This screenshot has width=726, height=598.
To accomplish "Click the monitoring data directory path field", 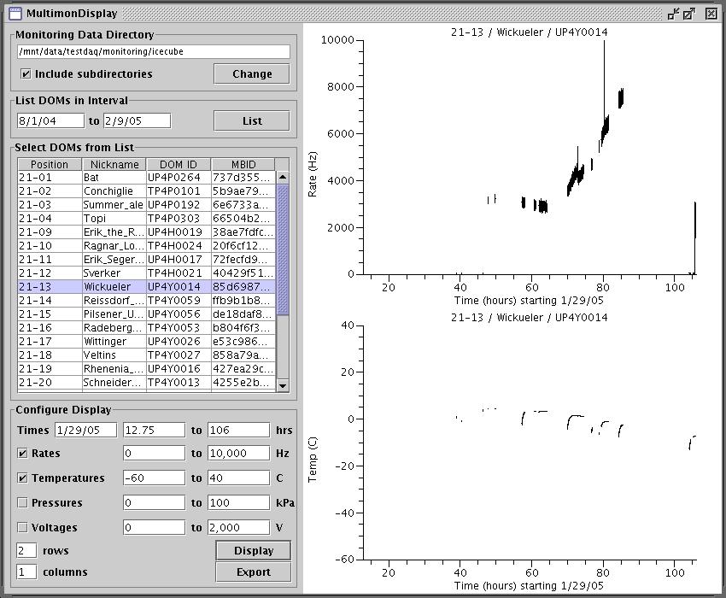I will pos(153,51).
